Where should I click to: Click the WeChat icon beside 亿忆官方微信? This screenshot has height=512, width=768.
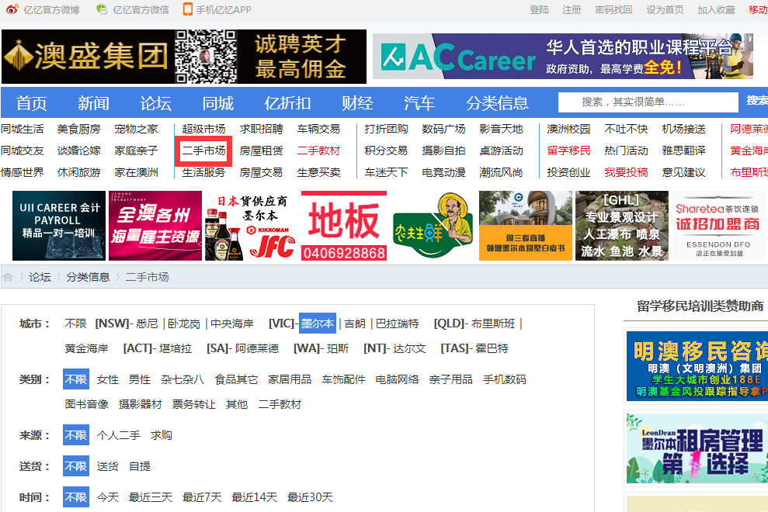coord(102,9)
